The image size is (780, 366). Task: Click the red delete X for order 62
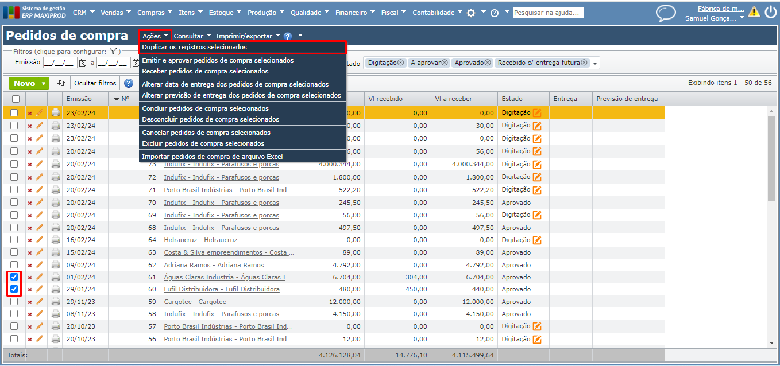(30, 265)
